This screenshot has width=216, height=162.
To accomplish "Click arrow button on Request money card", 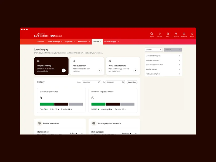I will click(x=64, y=70).
